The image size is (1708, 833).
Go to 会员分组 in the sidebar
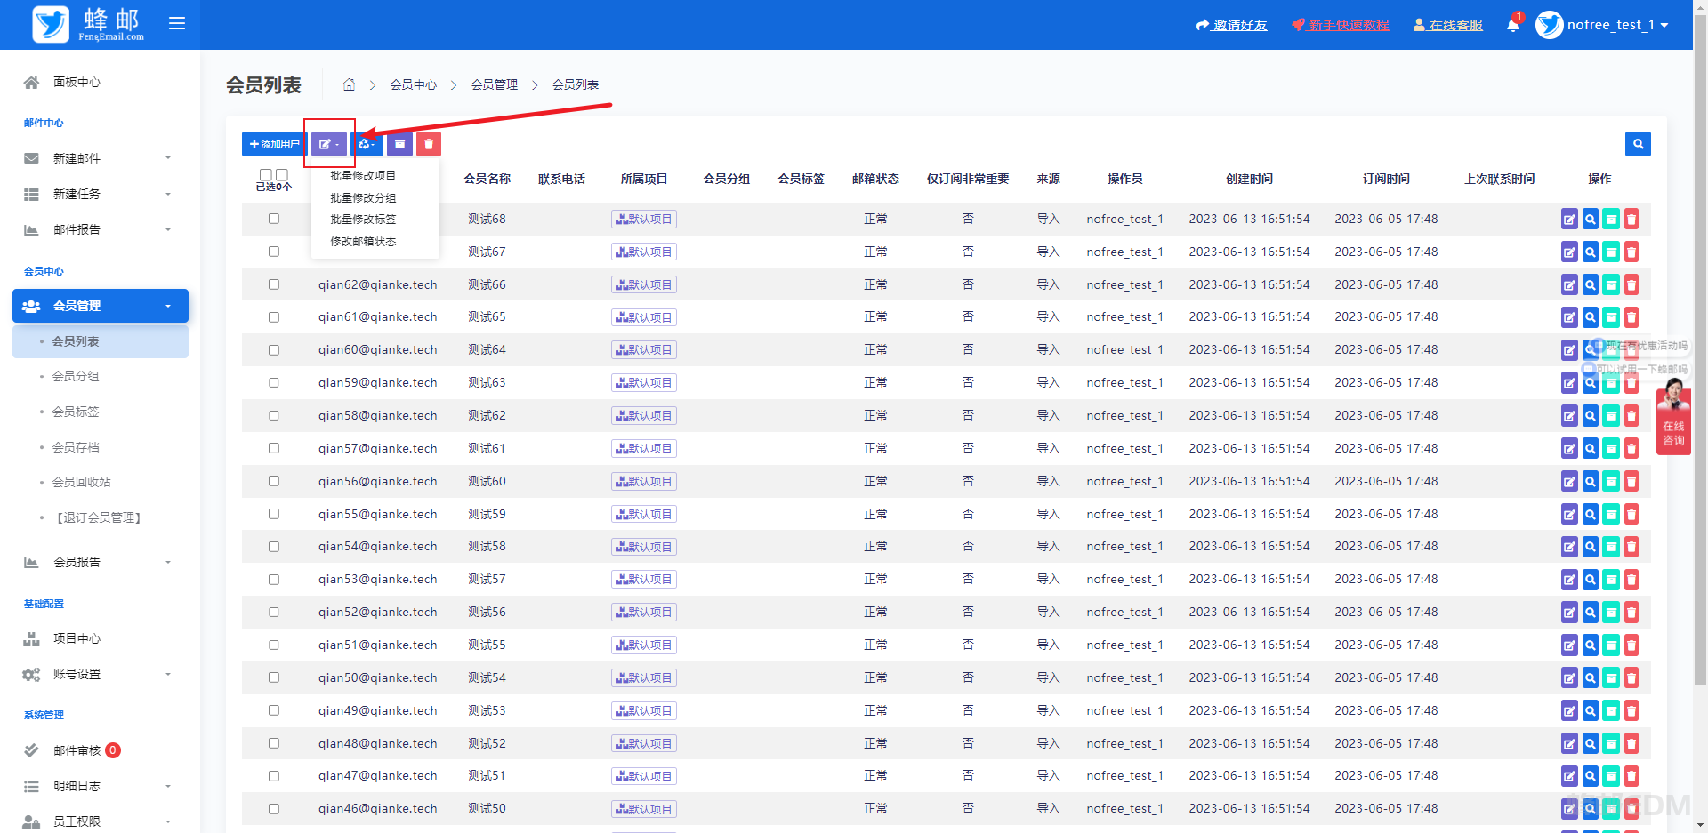pos(76,376)
